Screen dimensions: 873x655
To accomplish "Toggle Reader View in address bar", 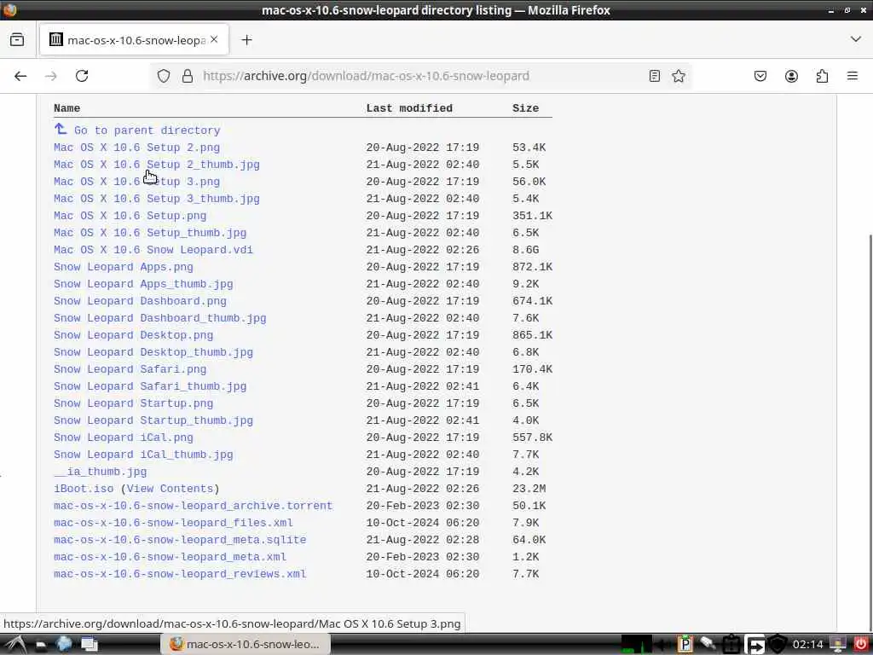I will pyautogui.click(x=655, y=76).
